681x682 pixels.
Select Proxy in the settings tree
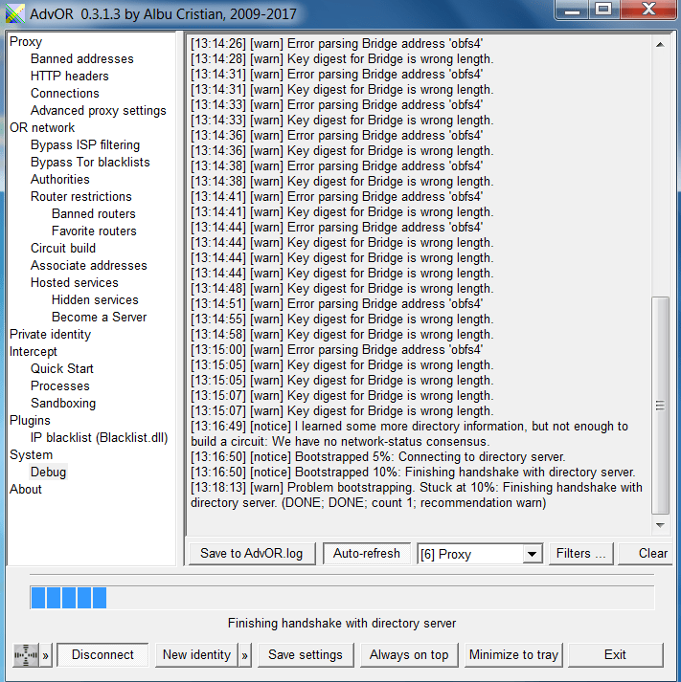click(26, 42)
